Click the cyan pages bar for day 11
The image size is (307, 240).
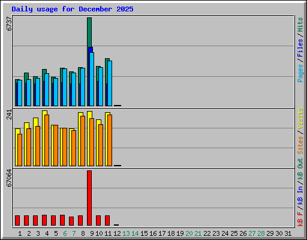click(x=110, y=83)
